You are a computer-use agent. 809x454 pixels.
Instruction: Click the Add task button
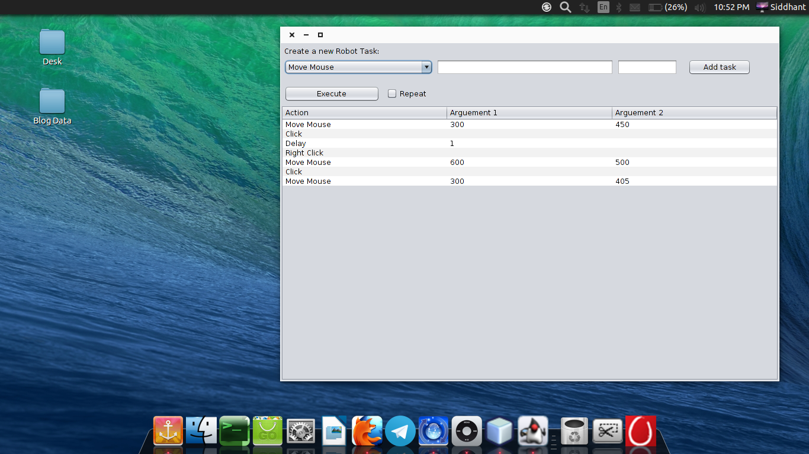718,67
